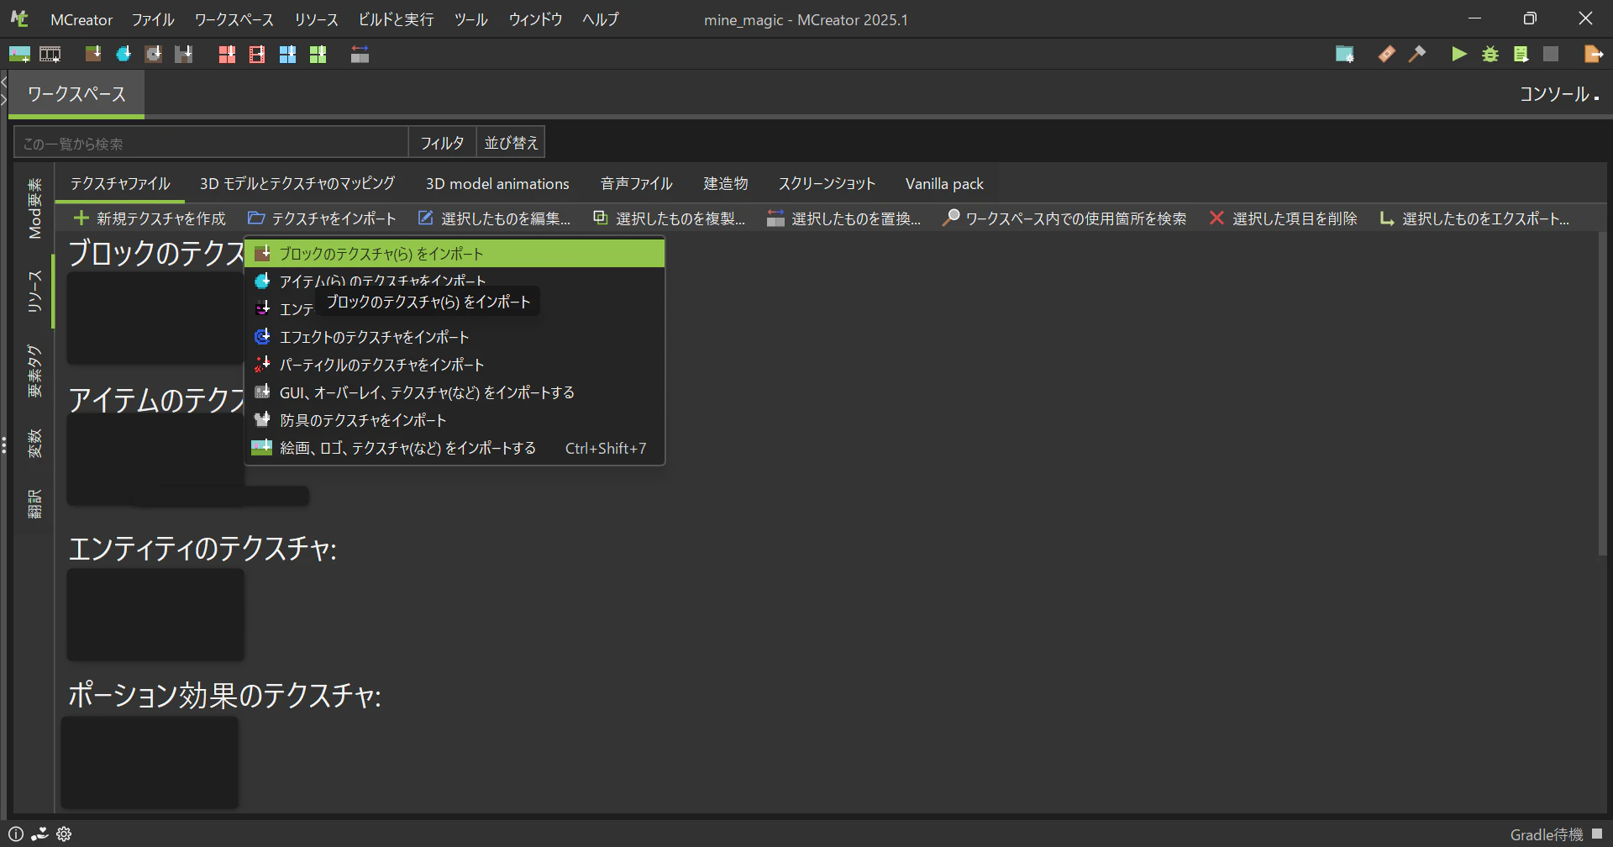Viewport: 1613px width, 847px height.
Task: Open the MCreator menu
Action: [81, 19]
